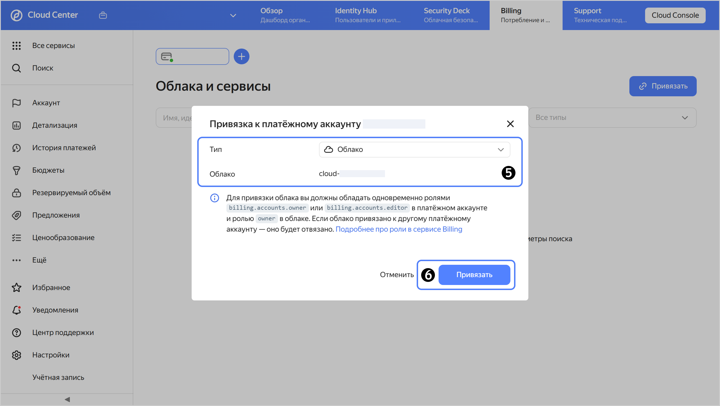Collapse the sidebar with the arrow
The width and height of the screenshot is (720, 406).
pyautogui.click(x=67, y=399)
